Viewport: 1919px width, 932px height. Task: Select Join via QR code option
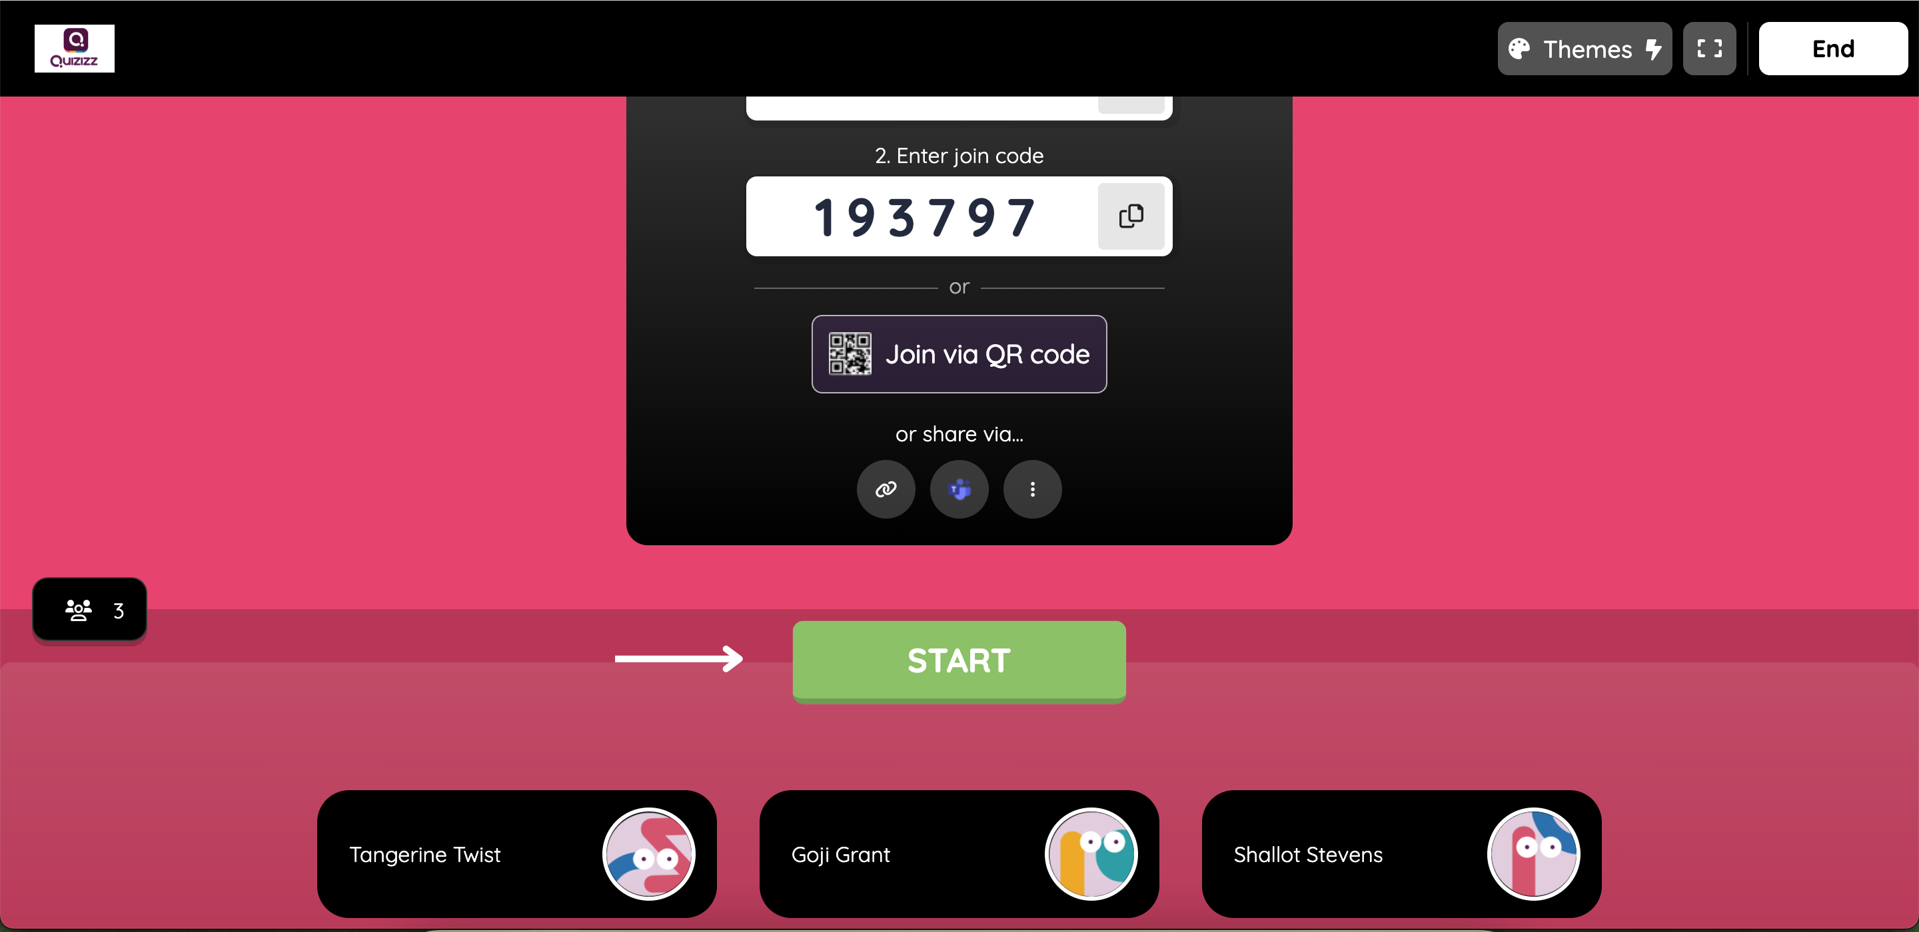pyautogui.click(x=958, y=353)
